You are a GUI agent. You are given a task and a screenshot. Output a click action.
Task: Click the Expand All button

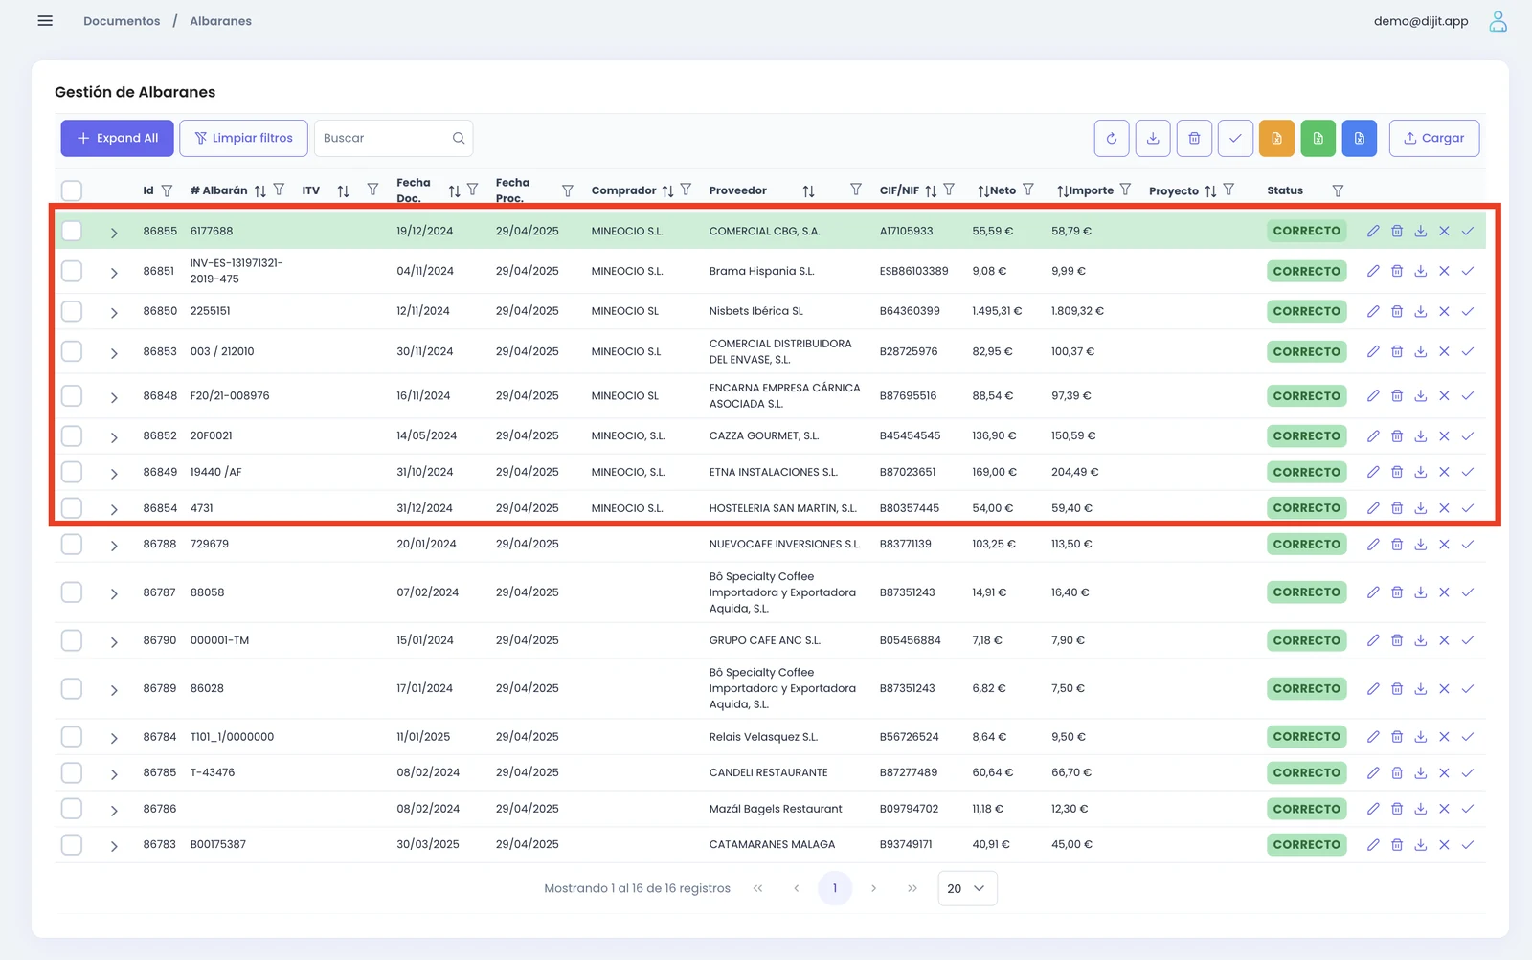click(x=117, y=138)
